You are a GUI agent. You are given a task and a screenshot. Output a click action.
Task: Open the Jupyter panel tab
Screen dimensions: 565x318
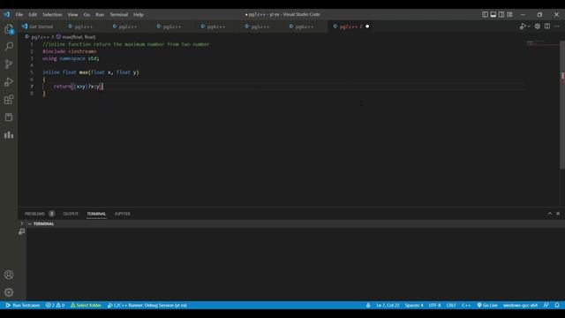point(123,214)
